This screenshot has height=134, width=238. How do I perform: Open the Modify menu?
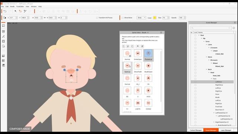coord(12,7)
